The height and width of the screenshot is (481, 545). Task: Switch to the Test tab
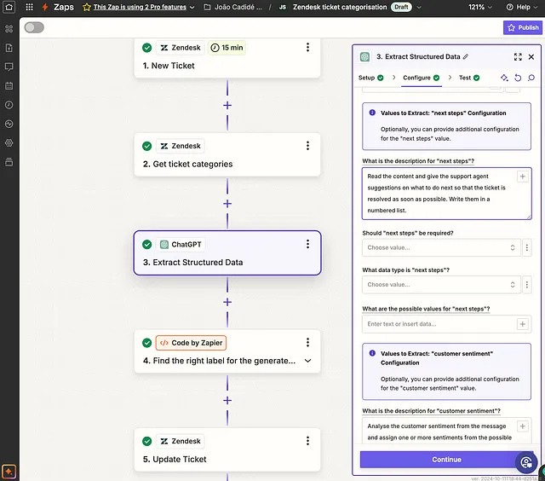469,78
